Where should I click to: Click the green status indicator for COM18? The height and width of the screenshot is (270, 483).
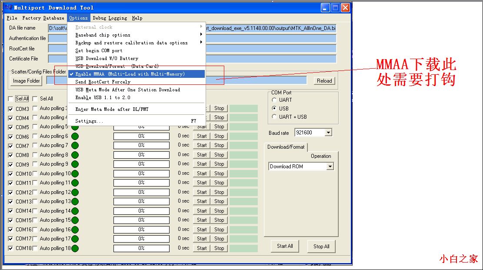[75, 248]
